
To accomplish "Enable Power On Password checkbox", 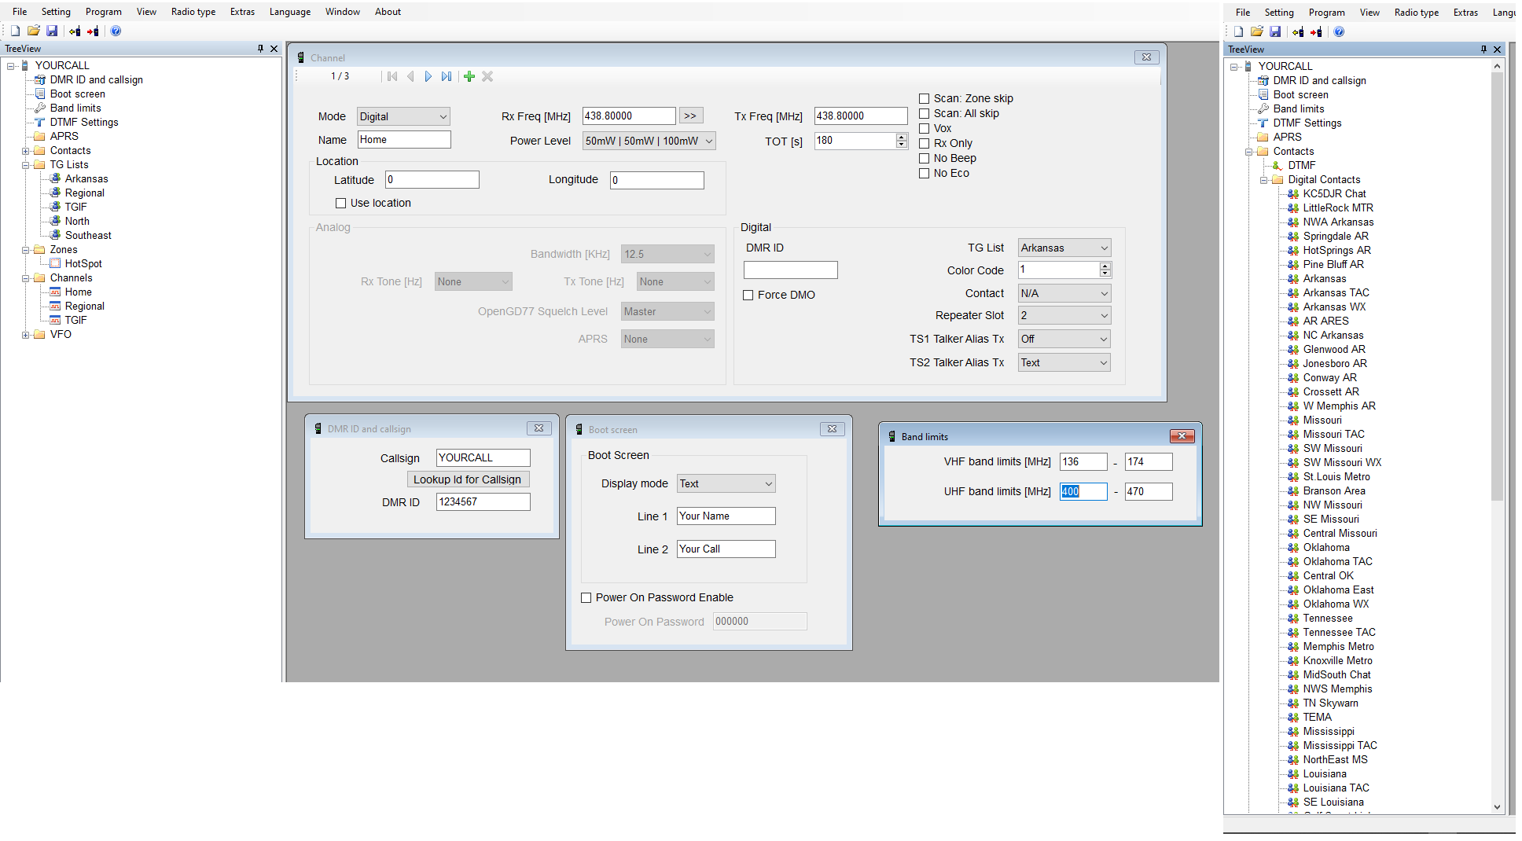I will coord(586,597).
